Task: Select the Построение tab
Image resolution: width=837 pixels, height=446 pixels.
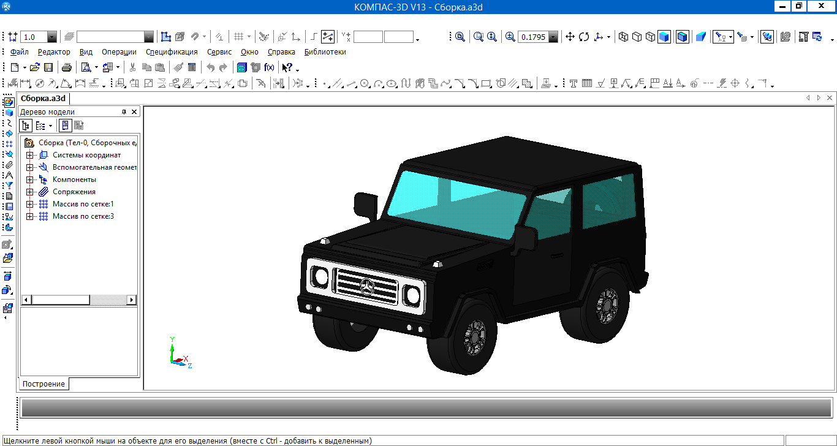Action: pyautogui.click(x=44, y=384)
